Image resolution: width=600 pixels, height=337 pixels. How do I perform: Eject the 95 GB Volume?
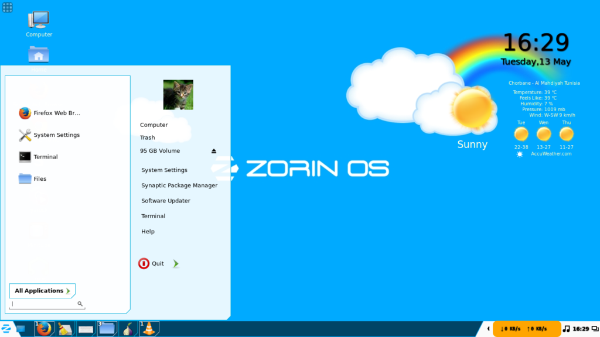point(214,151)
